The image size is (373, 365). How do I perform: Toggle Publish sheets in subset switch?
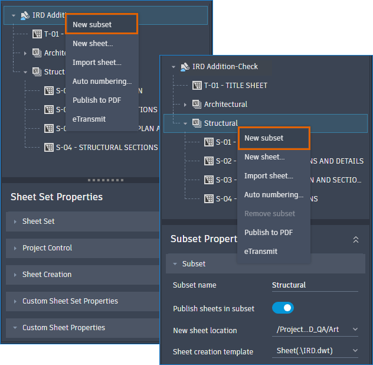pyautogui.click(x=283, y=308)
